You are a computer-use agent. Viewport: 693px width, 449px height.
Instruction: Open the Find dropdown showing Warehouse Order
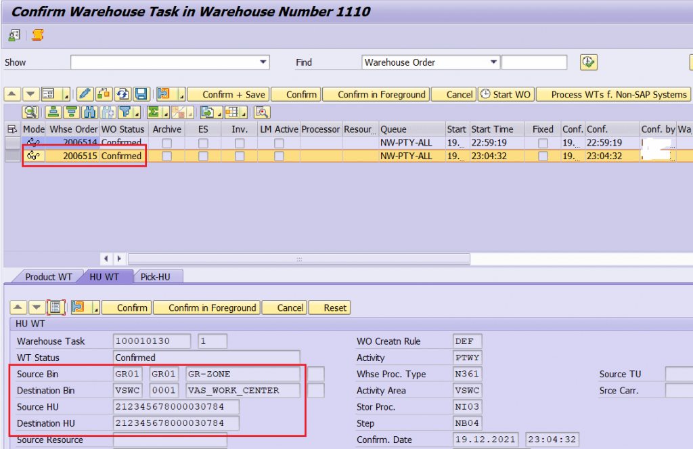pos(493,62)
